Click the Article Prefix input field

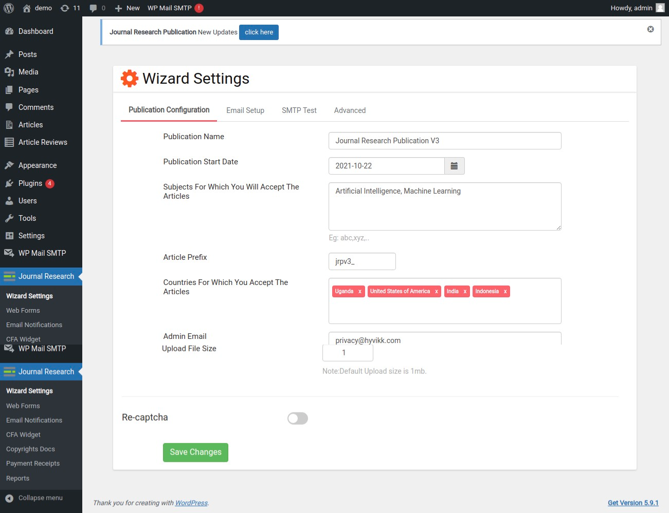[362, 261]
